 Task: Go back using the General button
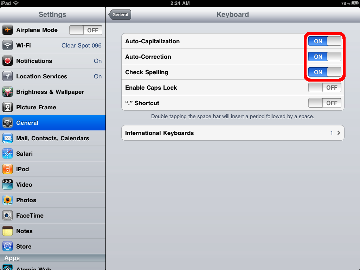click(x=120, y=15)
